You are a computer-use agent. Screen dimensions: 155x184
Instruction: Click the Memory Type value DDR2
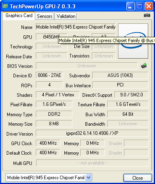click(54, 114)
